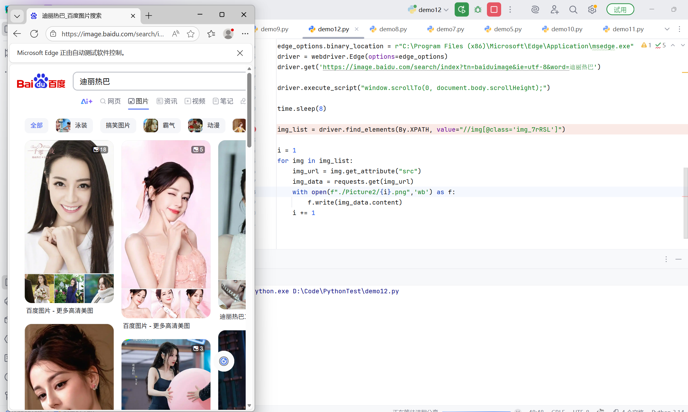688x412 pixels.
Task: Open IDE settings gear icon
Action: pos(592,9)
